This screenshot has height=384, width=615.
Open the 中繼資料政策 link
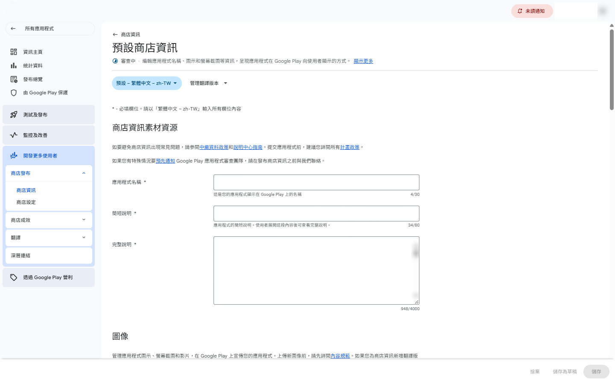point(214,147)
